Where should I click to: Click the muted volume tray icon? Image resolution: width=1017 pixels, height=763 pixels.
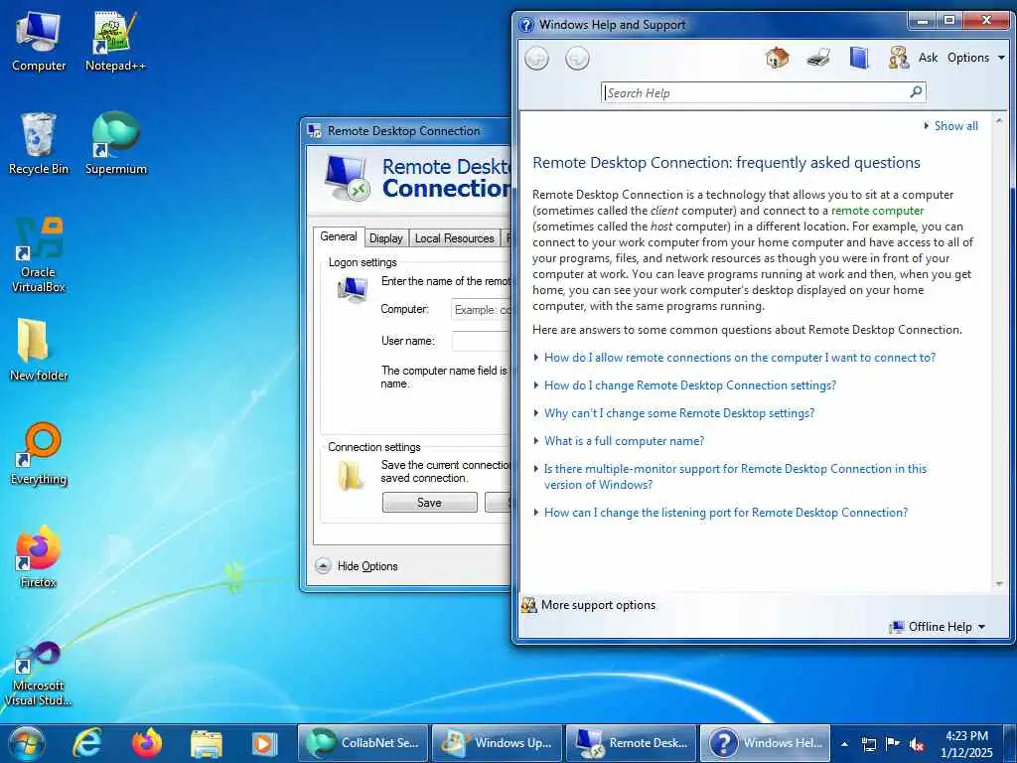[917, 744]
